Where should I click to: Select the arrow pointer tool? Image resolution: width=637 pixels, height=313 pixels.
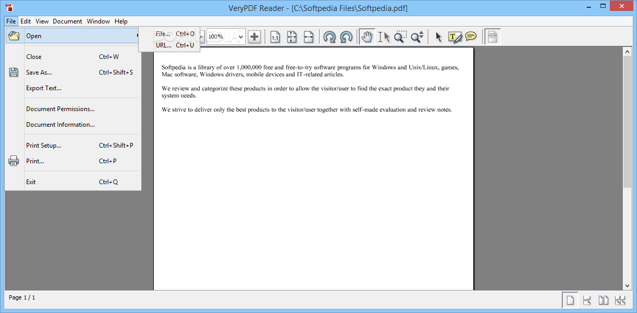tap(438, 37)
